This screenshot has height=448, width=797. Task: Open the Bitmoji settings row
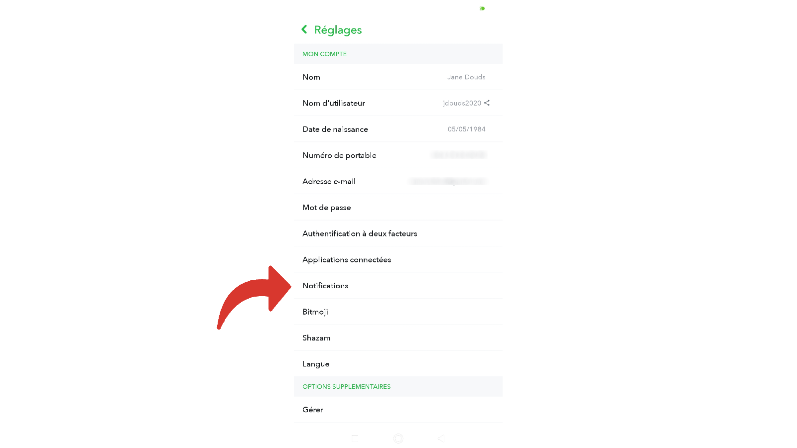click(x=398, y=312)
